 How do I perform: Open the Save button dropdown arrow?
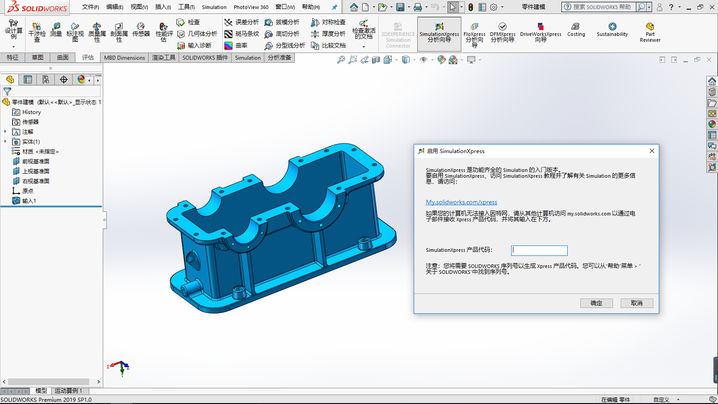click(409, 7)
